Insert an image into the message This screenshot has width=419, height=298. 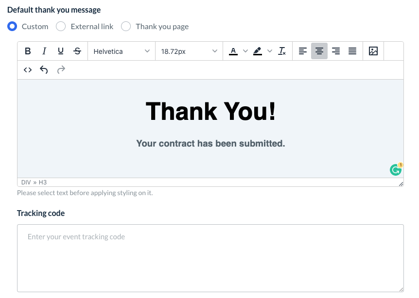coord(373,51)
